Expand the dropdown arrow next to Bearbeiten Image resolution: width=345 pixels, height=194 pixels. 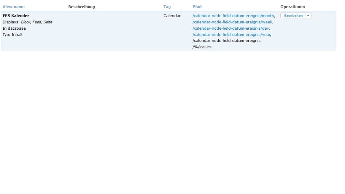pos(308,16)
